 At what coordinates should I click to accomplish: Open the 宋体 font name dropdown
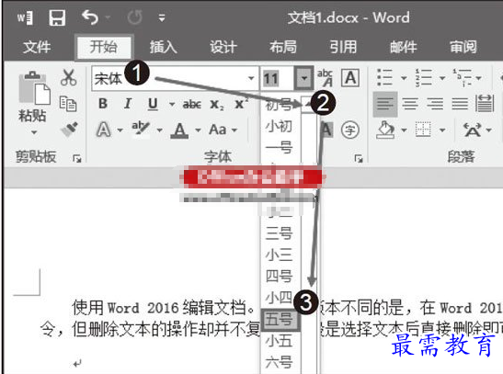pos(251,78)
